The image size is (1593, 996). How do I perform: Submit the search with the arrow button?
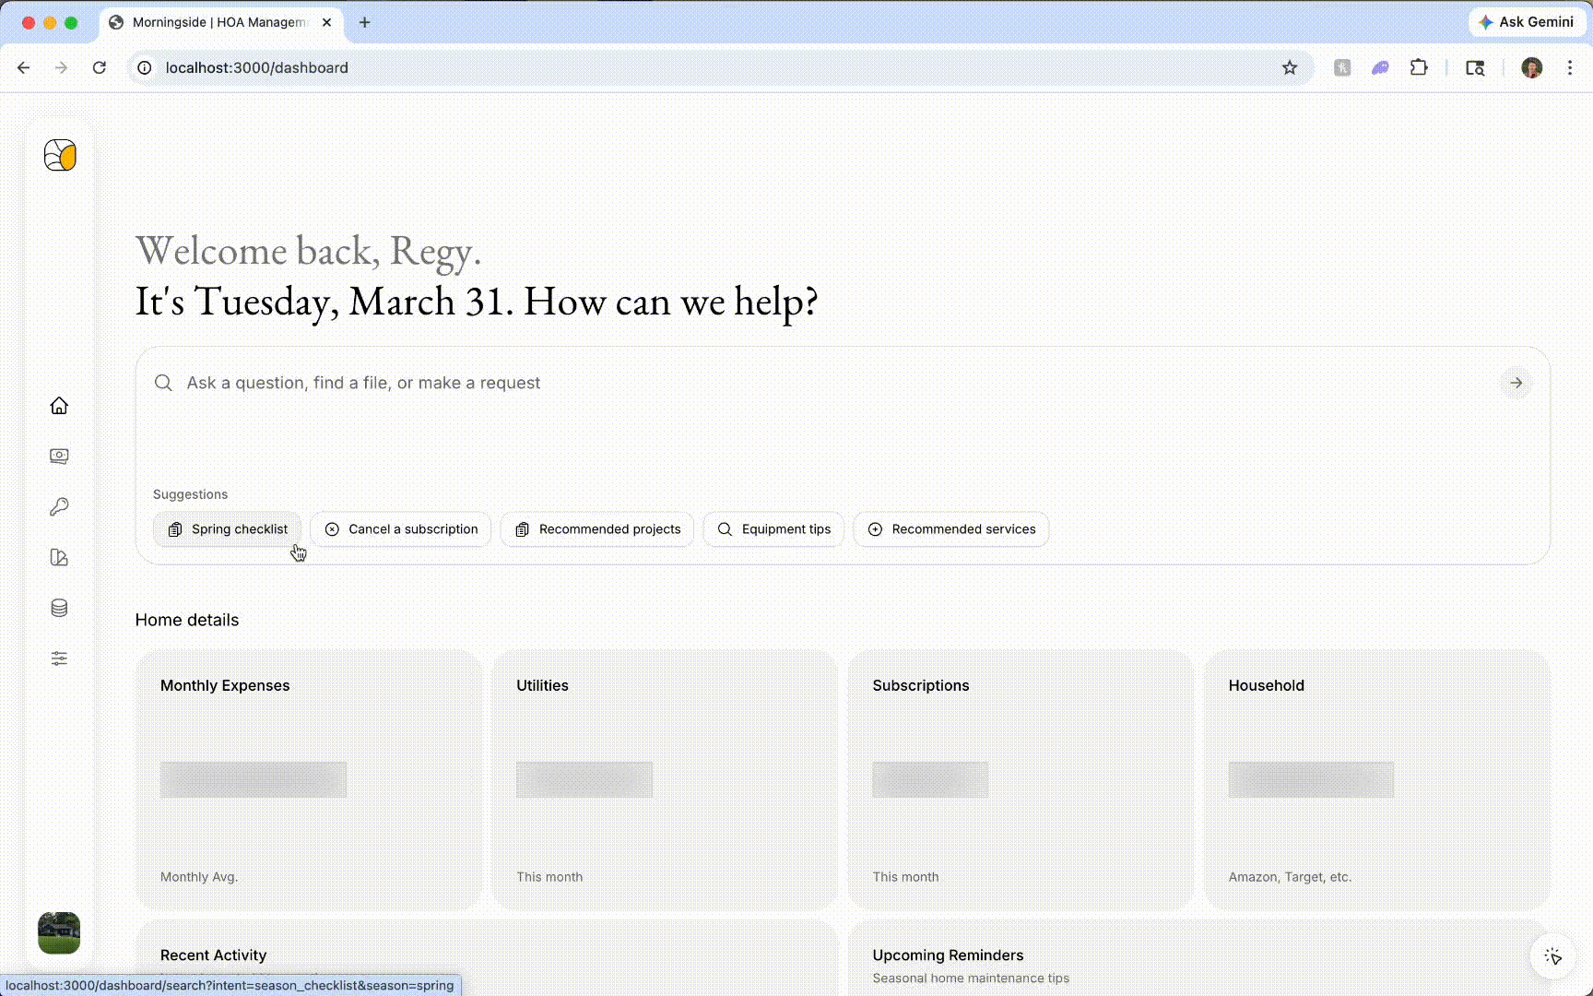point(1516,383)
